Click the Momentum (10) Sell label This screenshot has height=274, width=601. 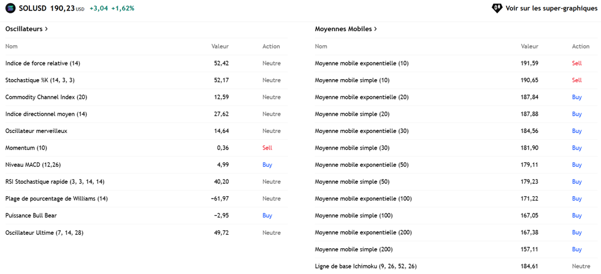[x=267, y=148]
